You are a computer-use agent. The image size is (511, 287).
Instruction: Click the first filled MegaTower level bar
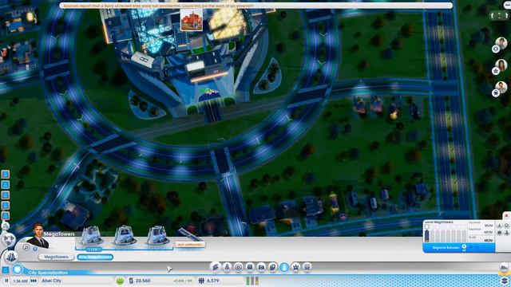click(427, 236)
